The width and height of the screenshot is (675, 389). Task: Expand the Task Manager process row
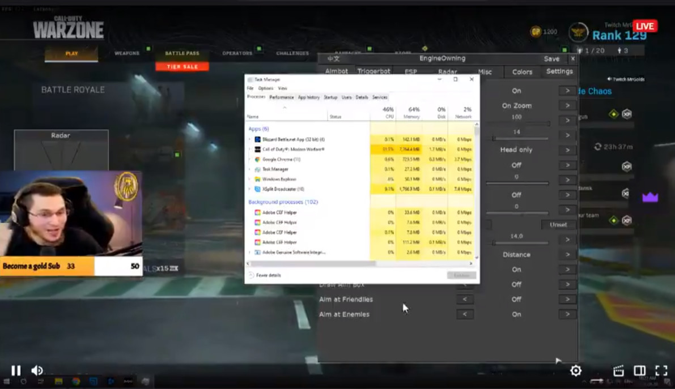[250, 169]
